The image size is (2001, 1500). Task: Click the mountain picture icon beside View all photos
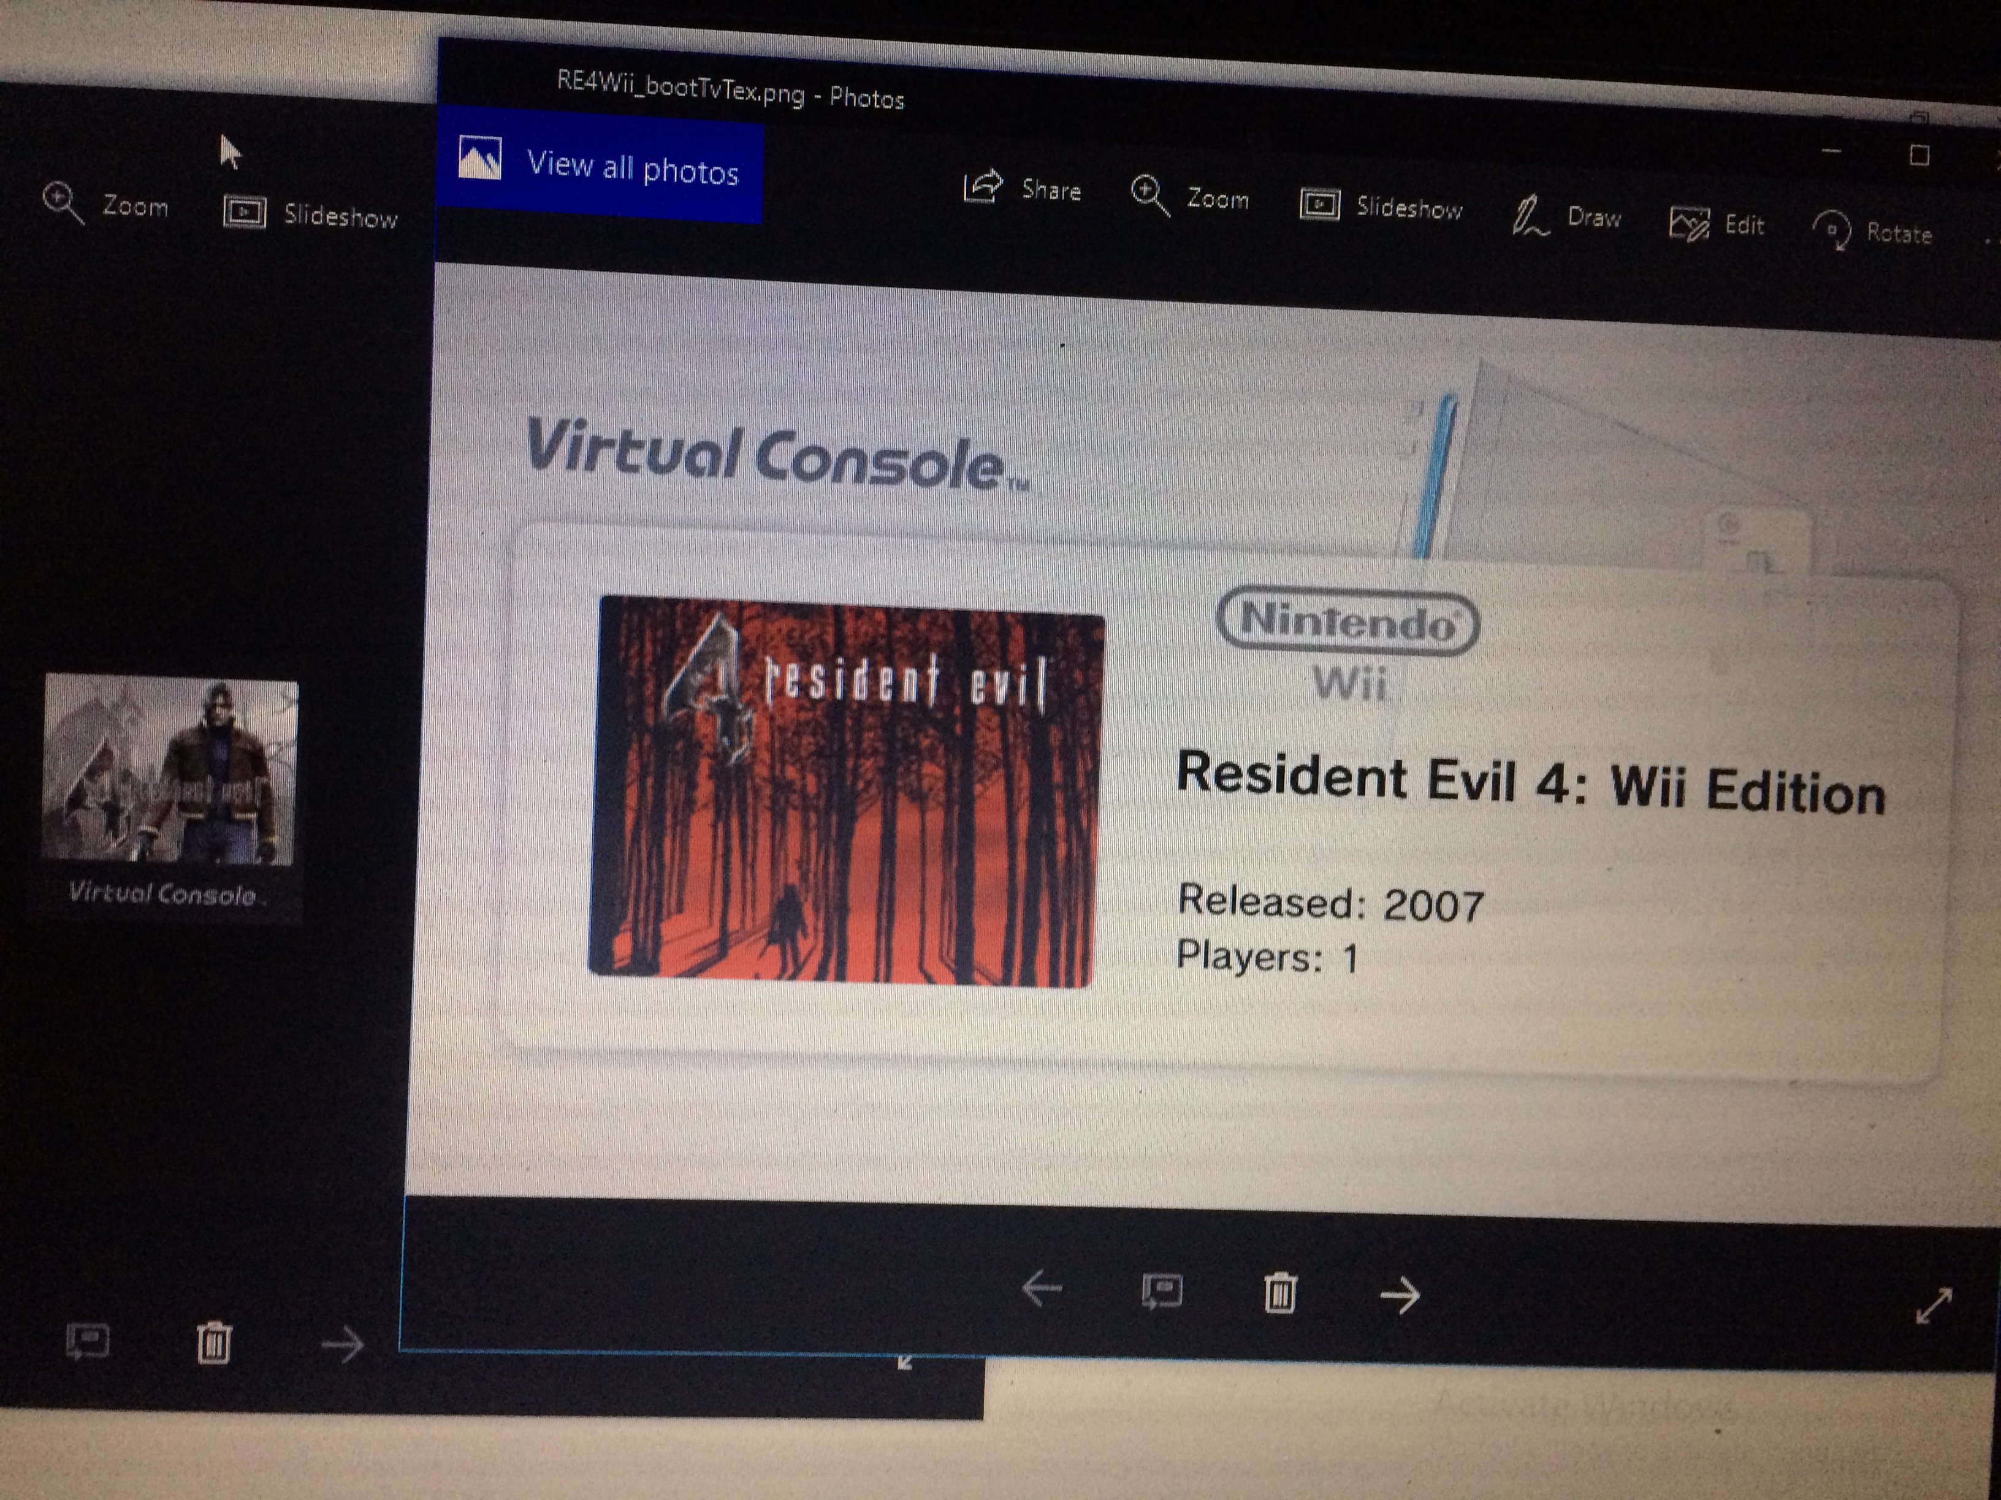click(x=479, y=157)
